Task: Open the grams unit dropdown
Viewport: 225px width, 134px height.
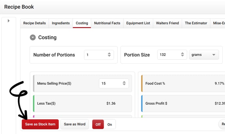Action: (204, 55)
